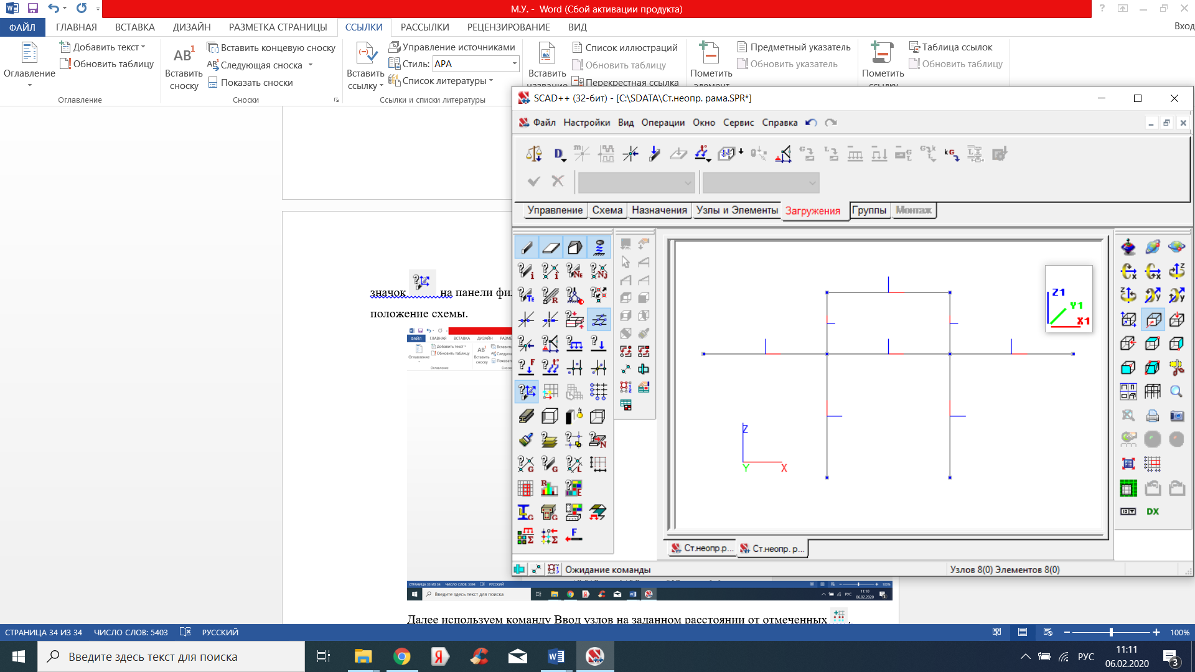This screenshot has height=672, width=1195.
Task: Toggle special spring elements display filter
Action: pyautogui.click(x=599, y=248)
